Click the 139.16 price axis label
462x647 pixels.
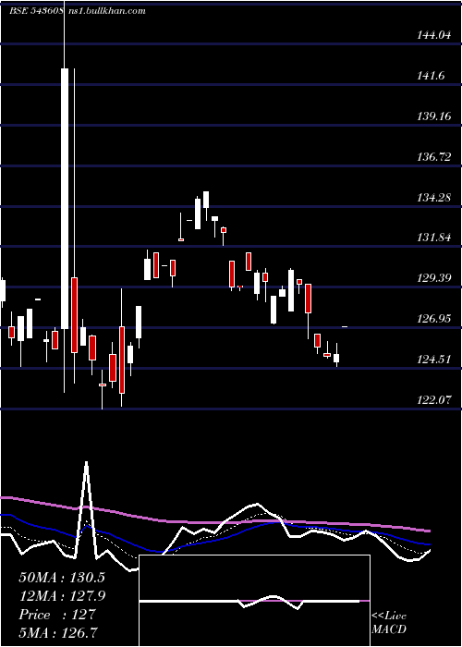point(433,116)
